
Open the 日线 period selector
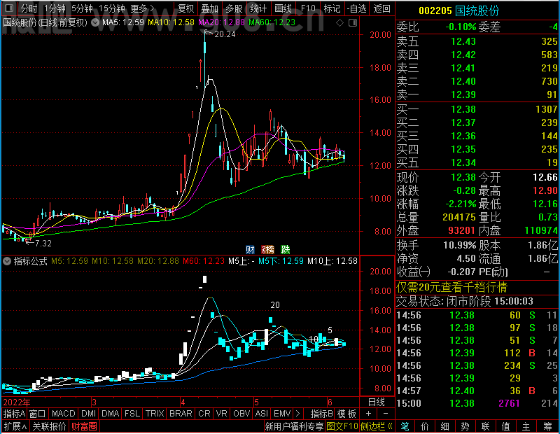377,402
